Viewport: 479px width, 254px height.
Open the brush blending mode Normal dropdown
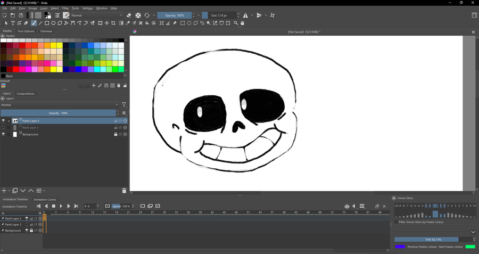[97, 15]
